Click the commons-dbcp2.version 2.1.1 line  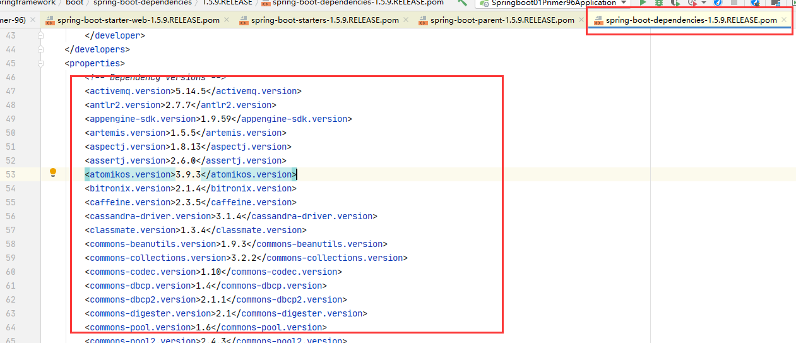pyautogui.click(x=216, y=299)
